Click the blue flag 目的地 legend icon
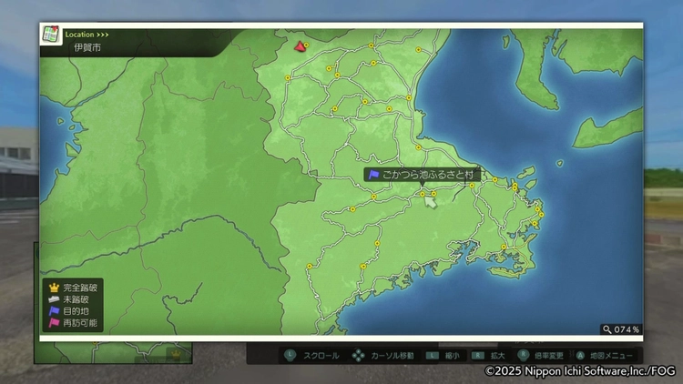683x384 pixels. pyautogui.click(x=54, y=310)
